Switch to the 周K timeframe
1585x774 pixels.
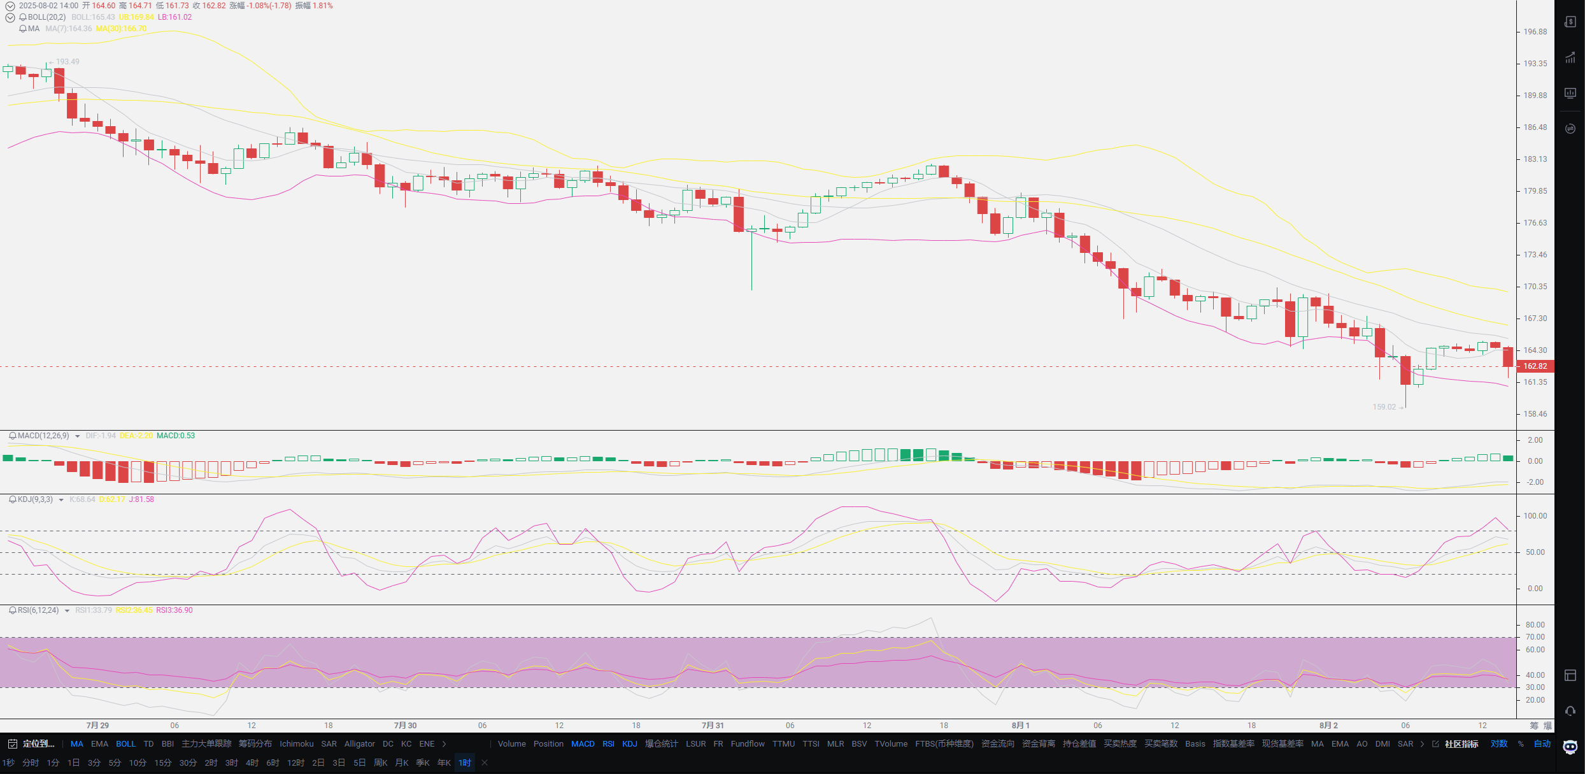pos(381,763)
